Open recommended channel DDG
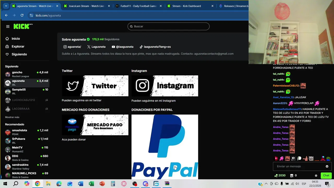Image resolution: width=334 pixels, height=188 pixels. 26,158
